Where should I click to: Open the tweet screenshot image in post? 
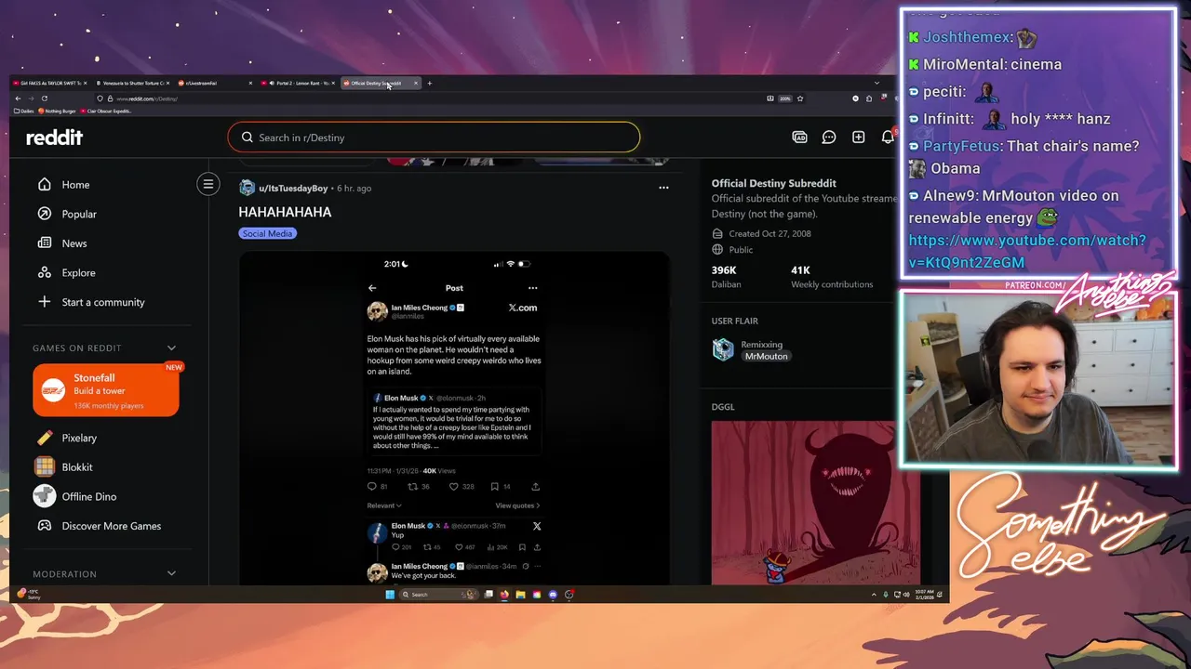pos(454,417)
